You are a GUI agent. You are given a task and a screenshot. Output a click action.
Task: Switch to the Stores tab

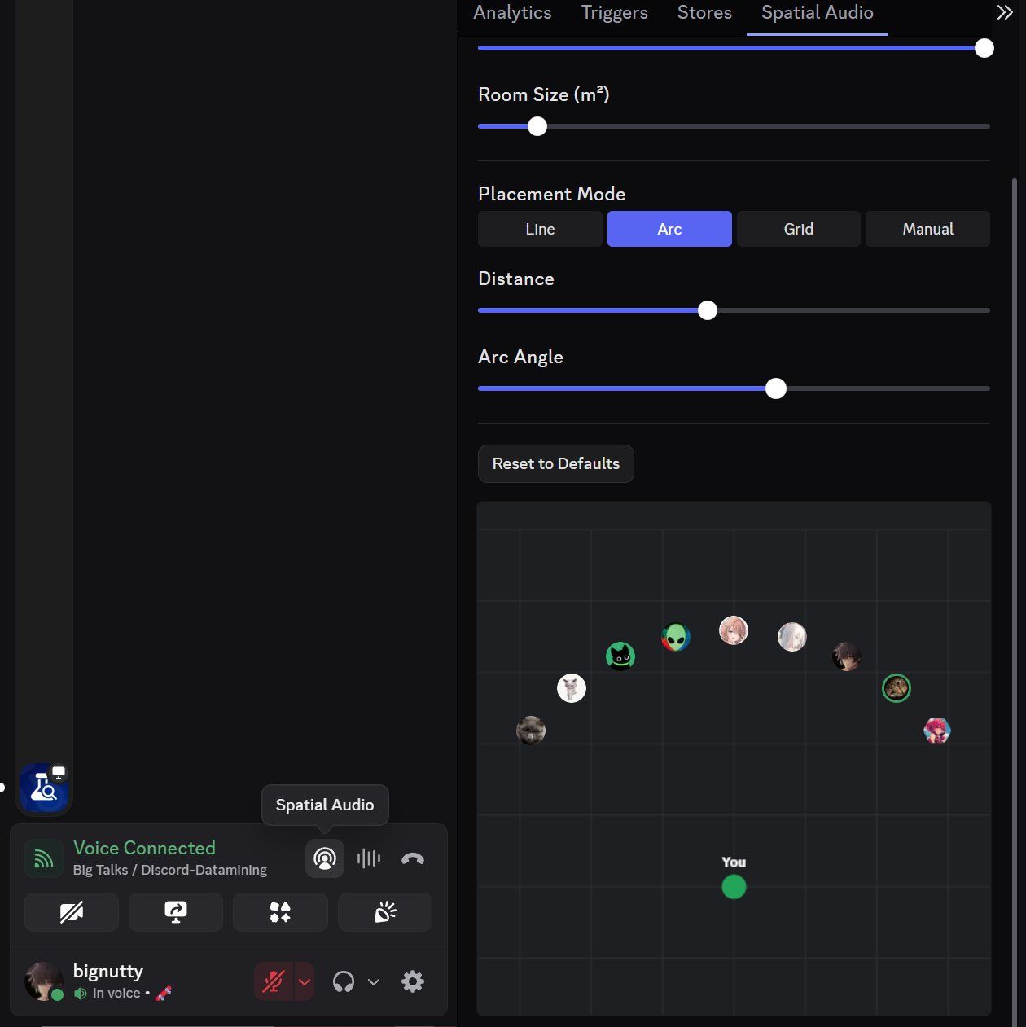point(704,13)
